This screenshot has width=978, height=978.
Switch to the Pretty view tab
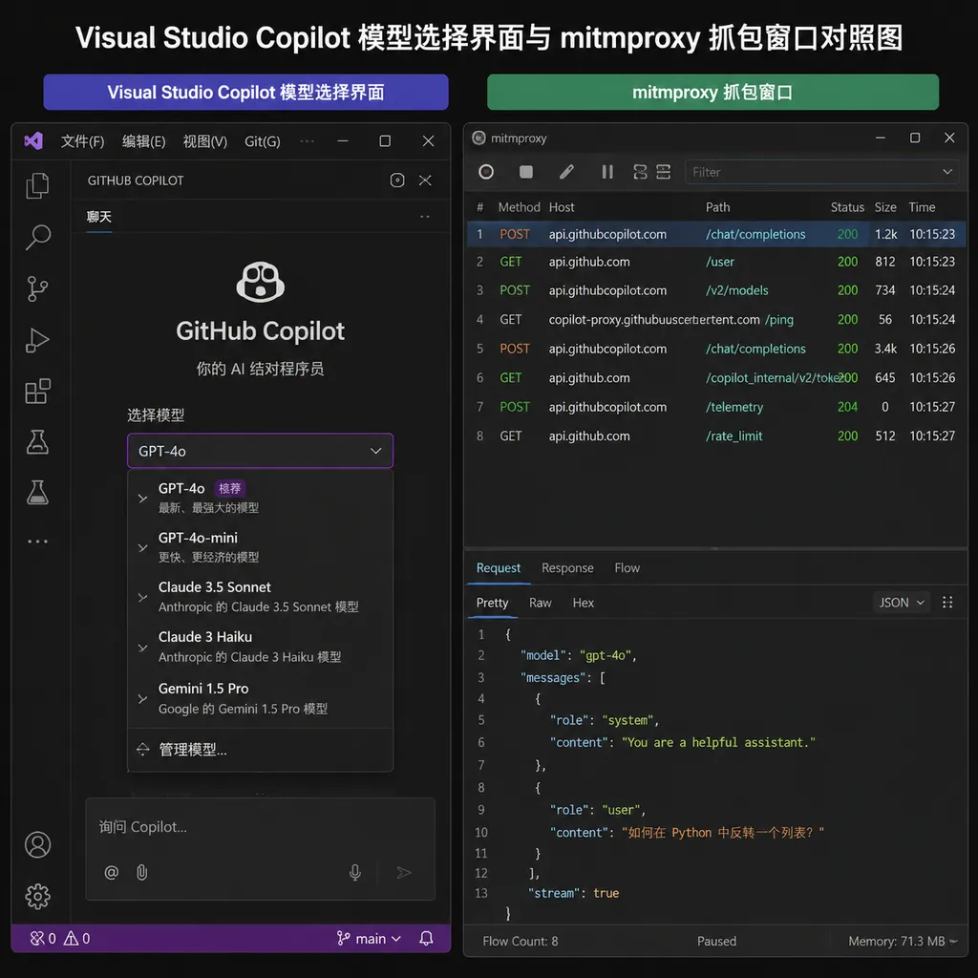492,603
